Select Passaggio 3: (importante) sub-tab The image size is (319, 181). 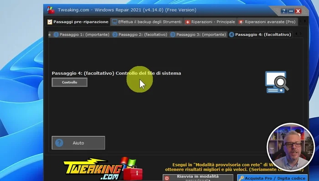point(198,35)
